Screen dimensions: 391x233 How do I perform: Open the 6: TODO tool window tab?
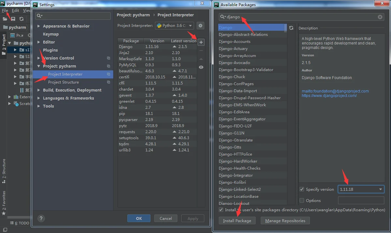tap(20, 223)
